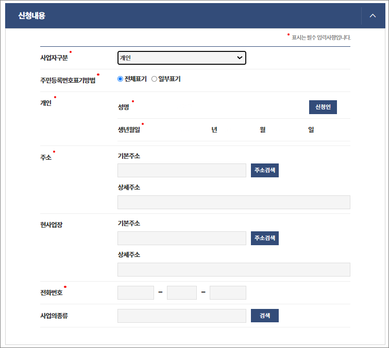Click the first 전화번호 input box

pos(136,293)
